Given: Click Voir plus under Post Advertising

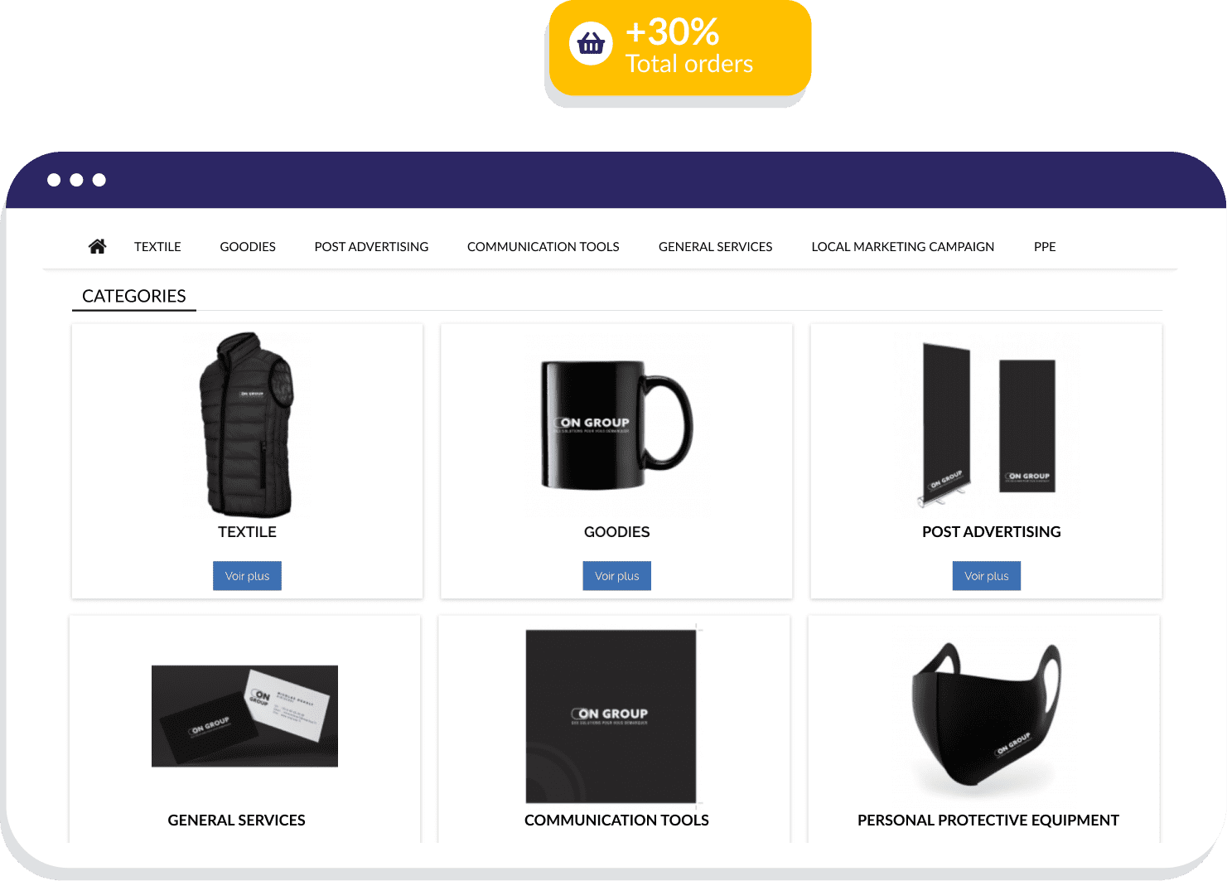Looking at the screenshot, I should [x=987, y=576].
